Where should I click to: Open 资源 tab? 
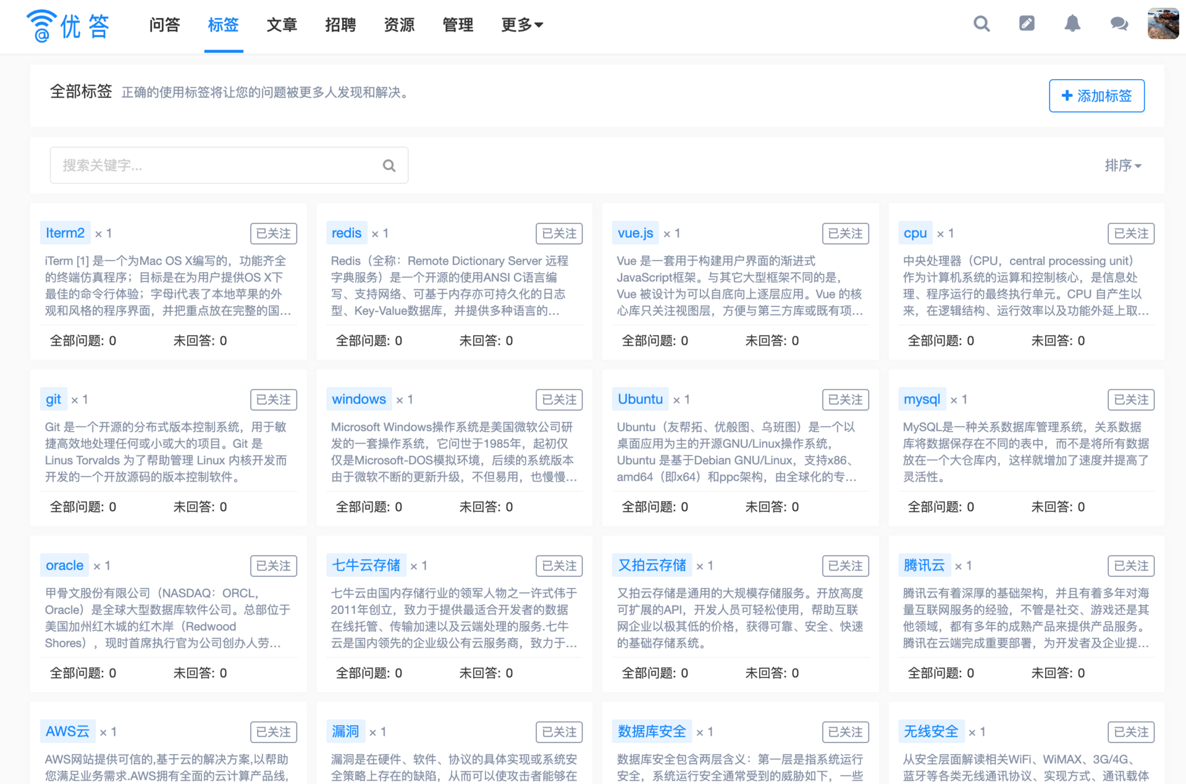click(399, 25)
